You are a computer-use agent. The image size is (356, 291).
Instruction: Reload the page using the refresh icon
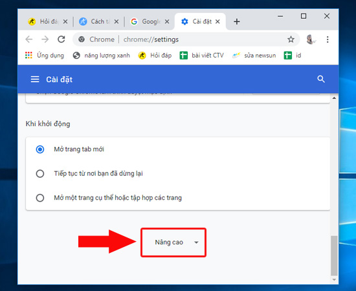[x=61, y=39]
